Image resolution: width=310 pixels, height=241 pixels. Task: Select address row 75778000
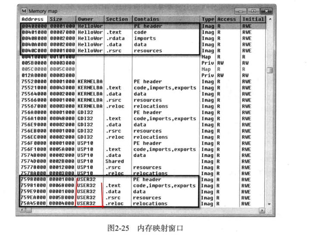click(x=143, y=167)
